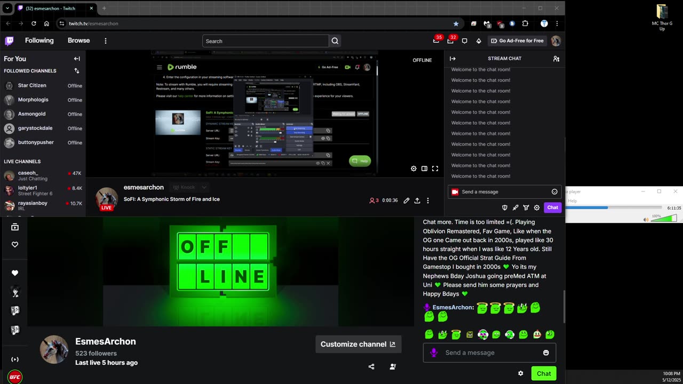The image size is (683, 384).
Task: Click the Knock button beside esmesarchon
Action: (184, 187)
